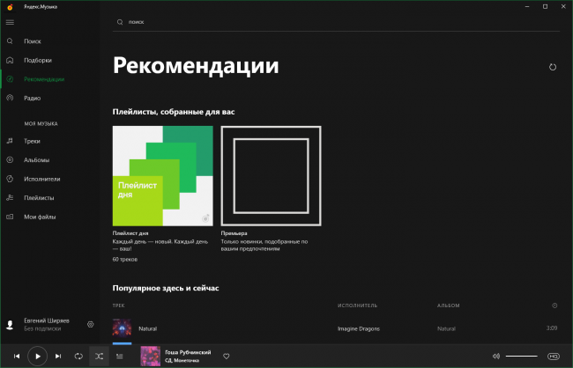Toggle HQ audio quality

tap(554, 357)
